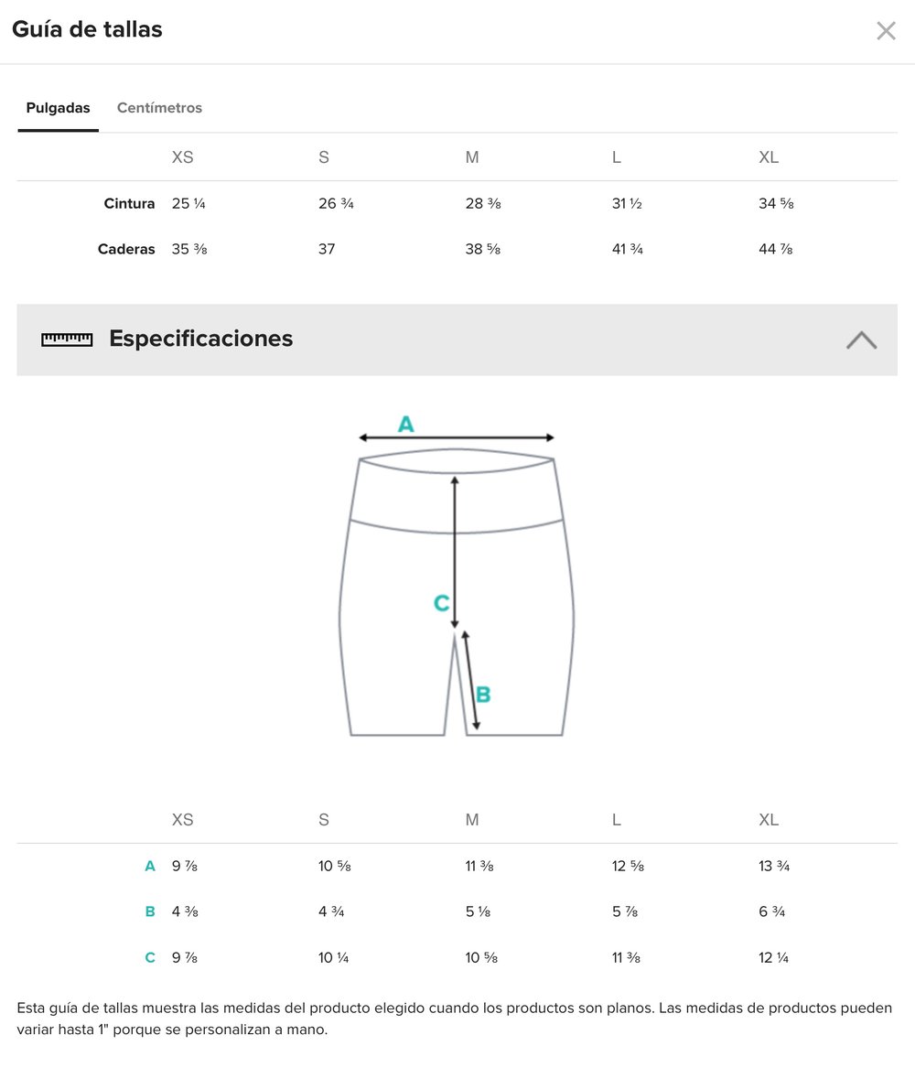Click the Cintura row label
Image resolution: width=915 pixels, height=1089 pixels.
click(129, 203)
